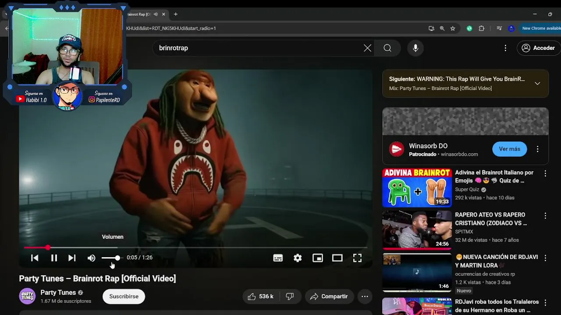Open Adivina el Brainrot Italiano video title
Screen dimensions: 561x315
494,177
